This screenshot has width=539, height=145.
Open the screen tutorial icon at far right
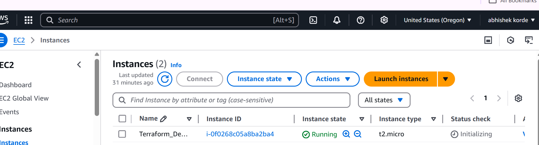(529, 40)
